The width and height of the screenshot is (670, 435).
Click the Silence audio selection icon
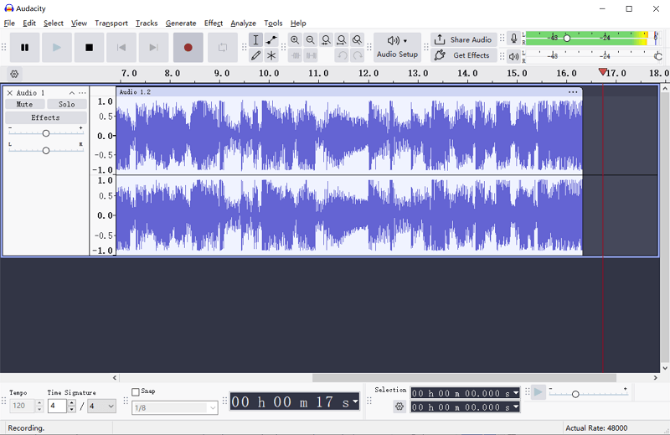[311, 55]
